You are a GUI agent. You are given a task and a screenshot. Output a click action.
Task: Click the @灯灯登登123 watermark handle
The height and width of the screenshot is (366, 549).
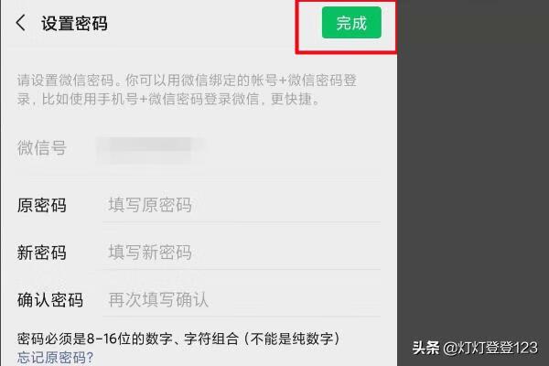(490, 348)
